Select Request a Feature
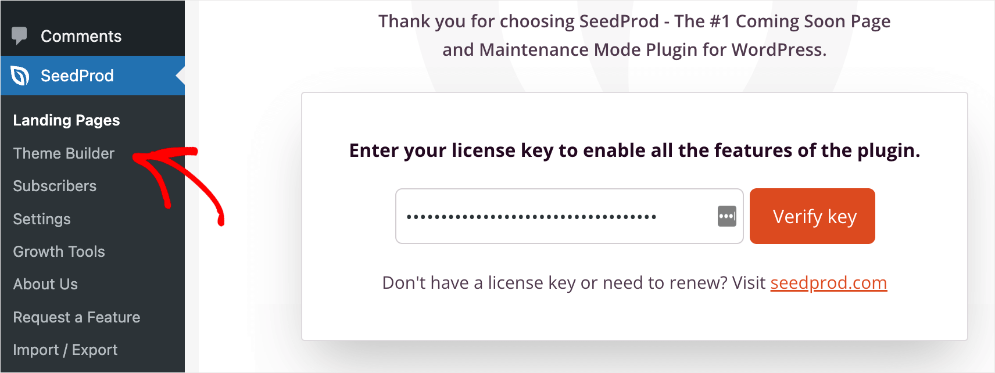The image size is (995, 373). [77, 317]
